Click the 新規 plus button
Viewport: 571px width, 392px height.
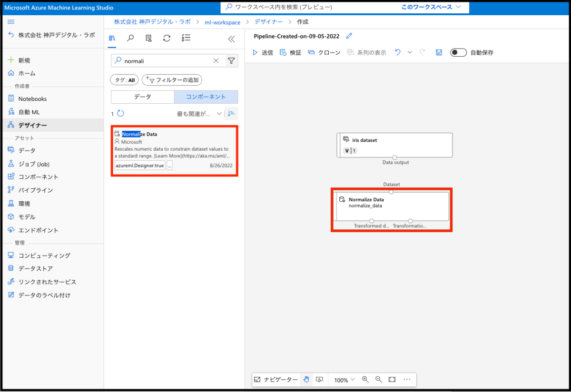point(19,60)
